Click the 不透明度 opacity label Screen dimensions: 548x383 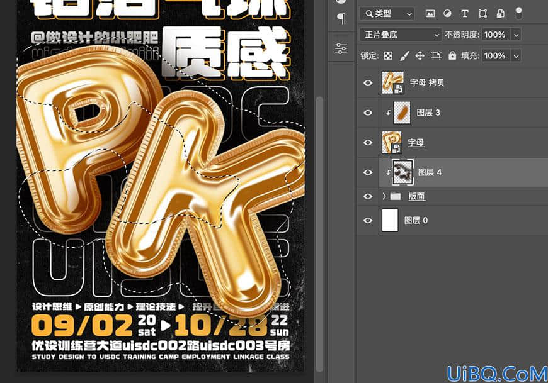(x=462, y=35)
